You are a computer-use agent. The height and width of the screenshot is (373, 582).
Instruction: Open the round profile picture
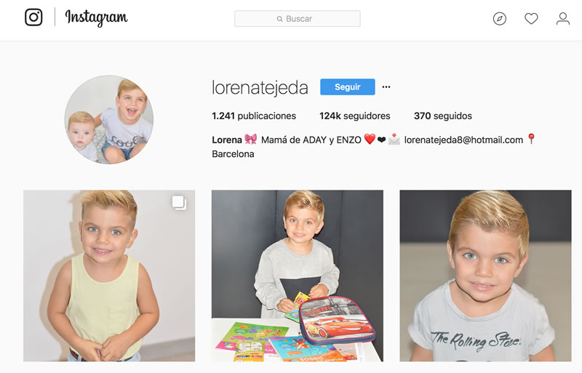pos(108,119)
